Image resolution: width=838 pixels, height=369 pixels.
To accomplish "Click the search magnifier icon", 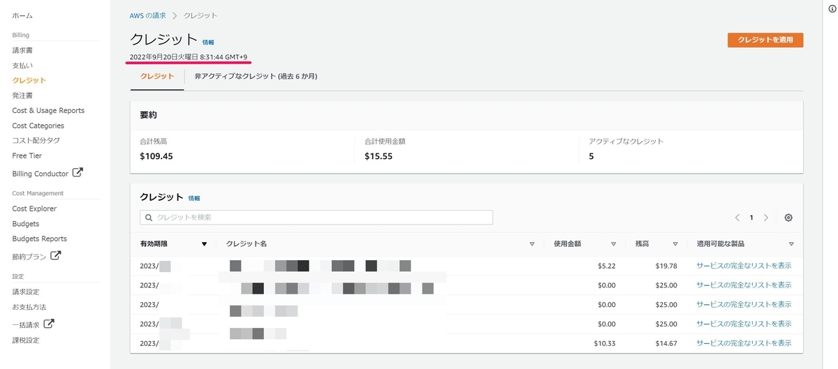I will (x=149, y=218).
